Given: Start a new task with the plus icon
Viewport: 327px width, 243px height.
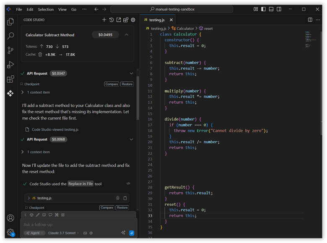Looking at the screenshot, I should [104, 20].
